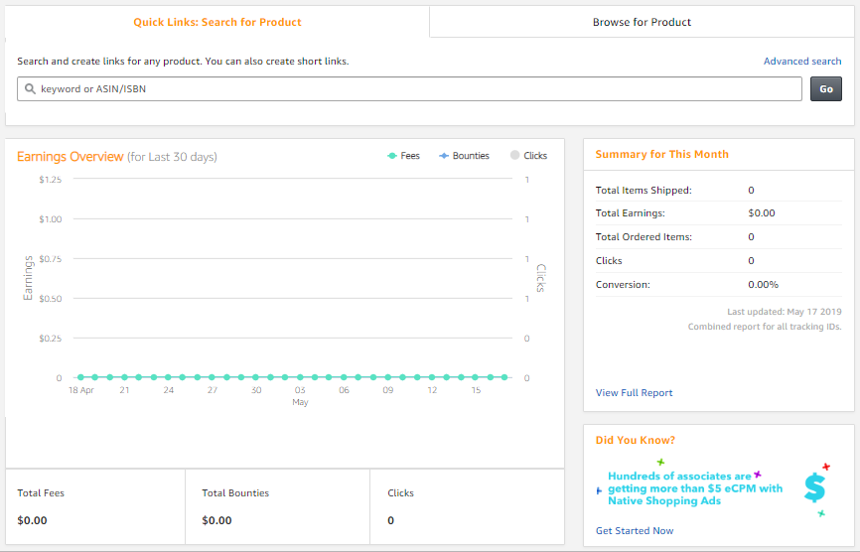Click the Total Fees label at bottom
Viewport: 860px width, 552px height.
[41, 492]
